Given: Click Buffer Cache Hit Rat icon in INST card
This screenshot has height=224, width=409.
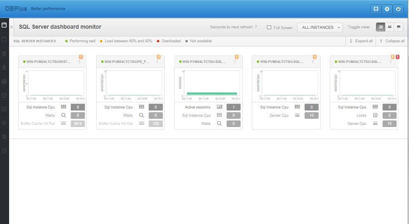Looking at the screenshot, I should [64, 123].
